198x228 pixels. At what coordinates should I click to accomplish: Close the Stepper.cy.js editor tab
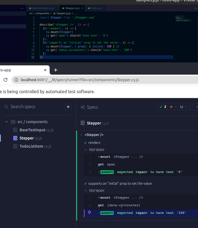pyautogui.click(x=82, y=8)
